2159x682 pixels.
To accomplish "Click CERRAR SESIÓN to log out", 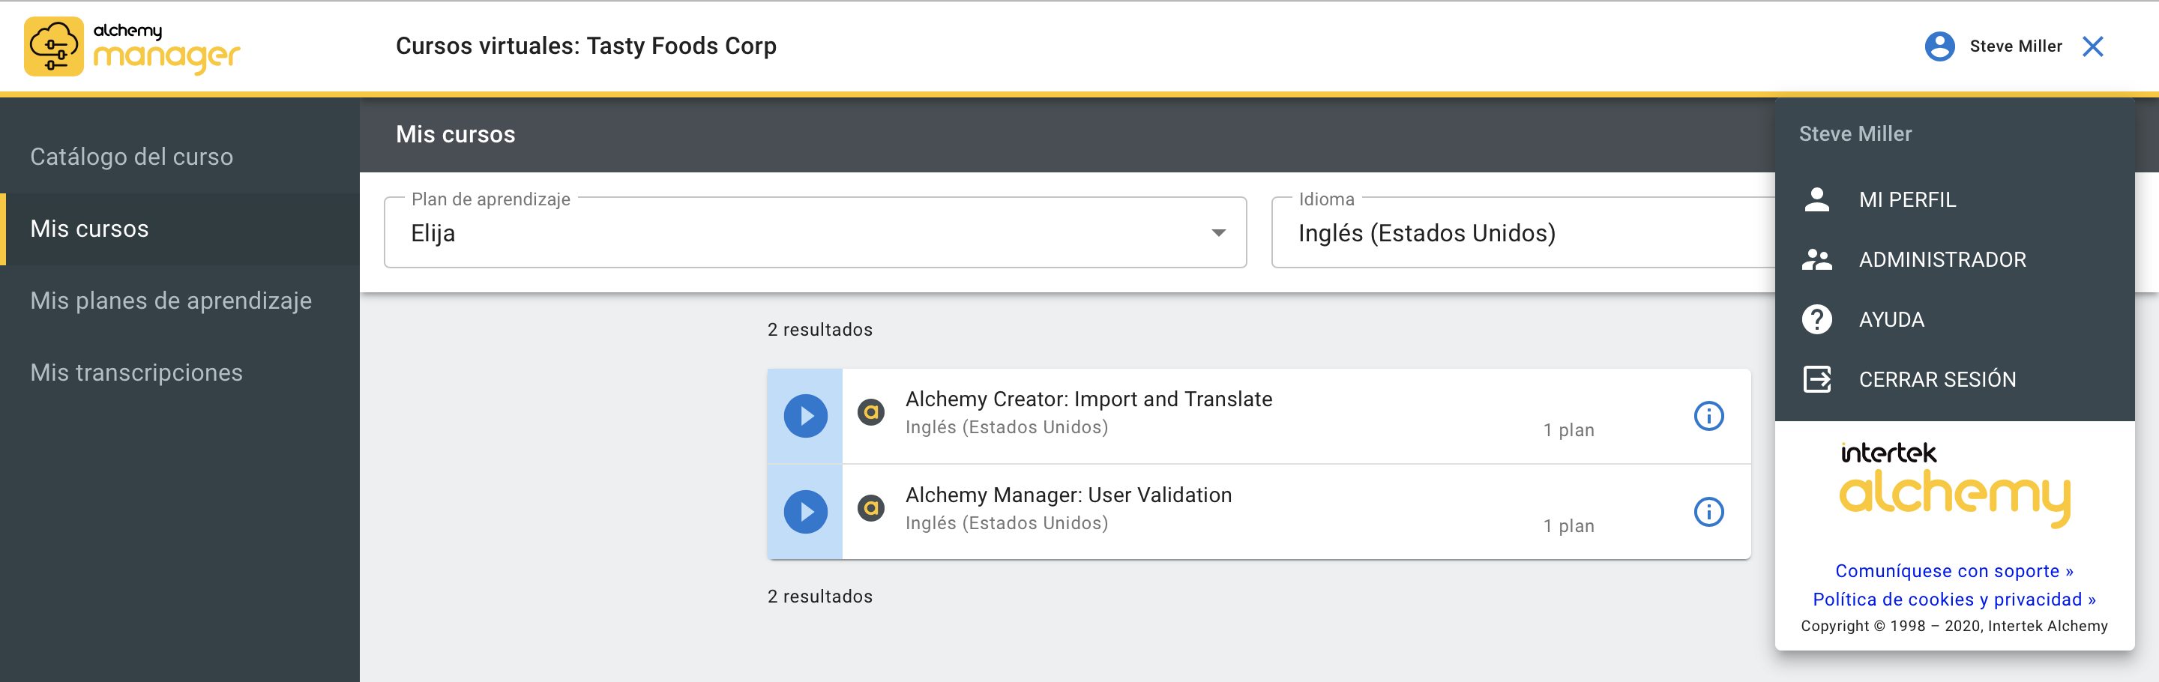I will tap(1937, 379).
